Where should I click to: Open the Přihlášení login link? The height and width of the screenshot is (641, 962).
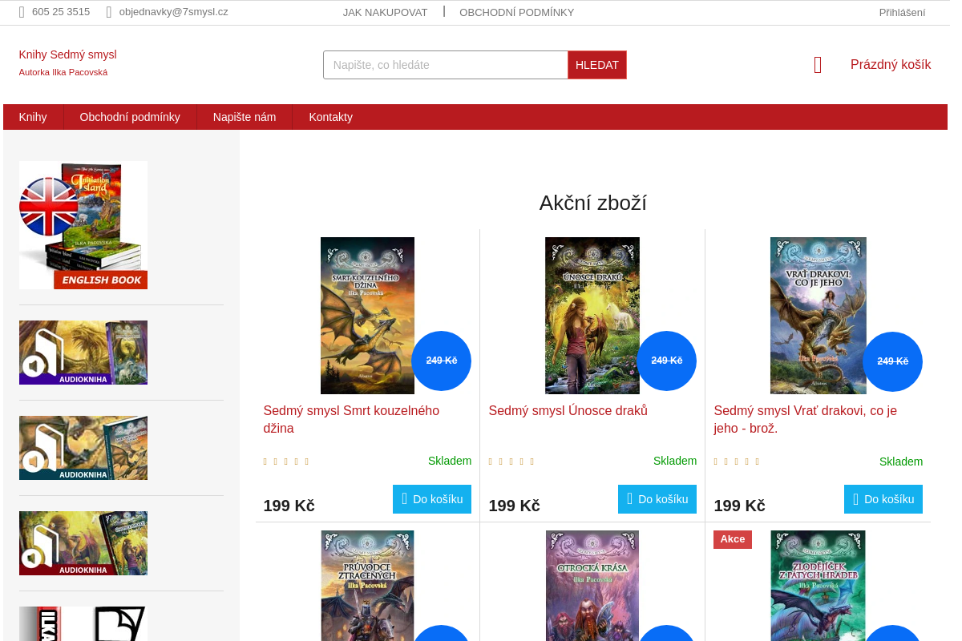[902, 12]
